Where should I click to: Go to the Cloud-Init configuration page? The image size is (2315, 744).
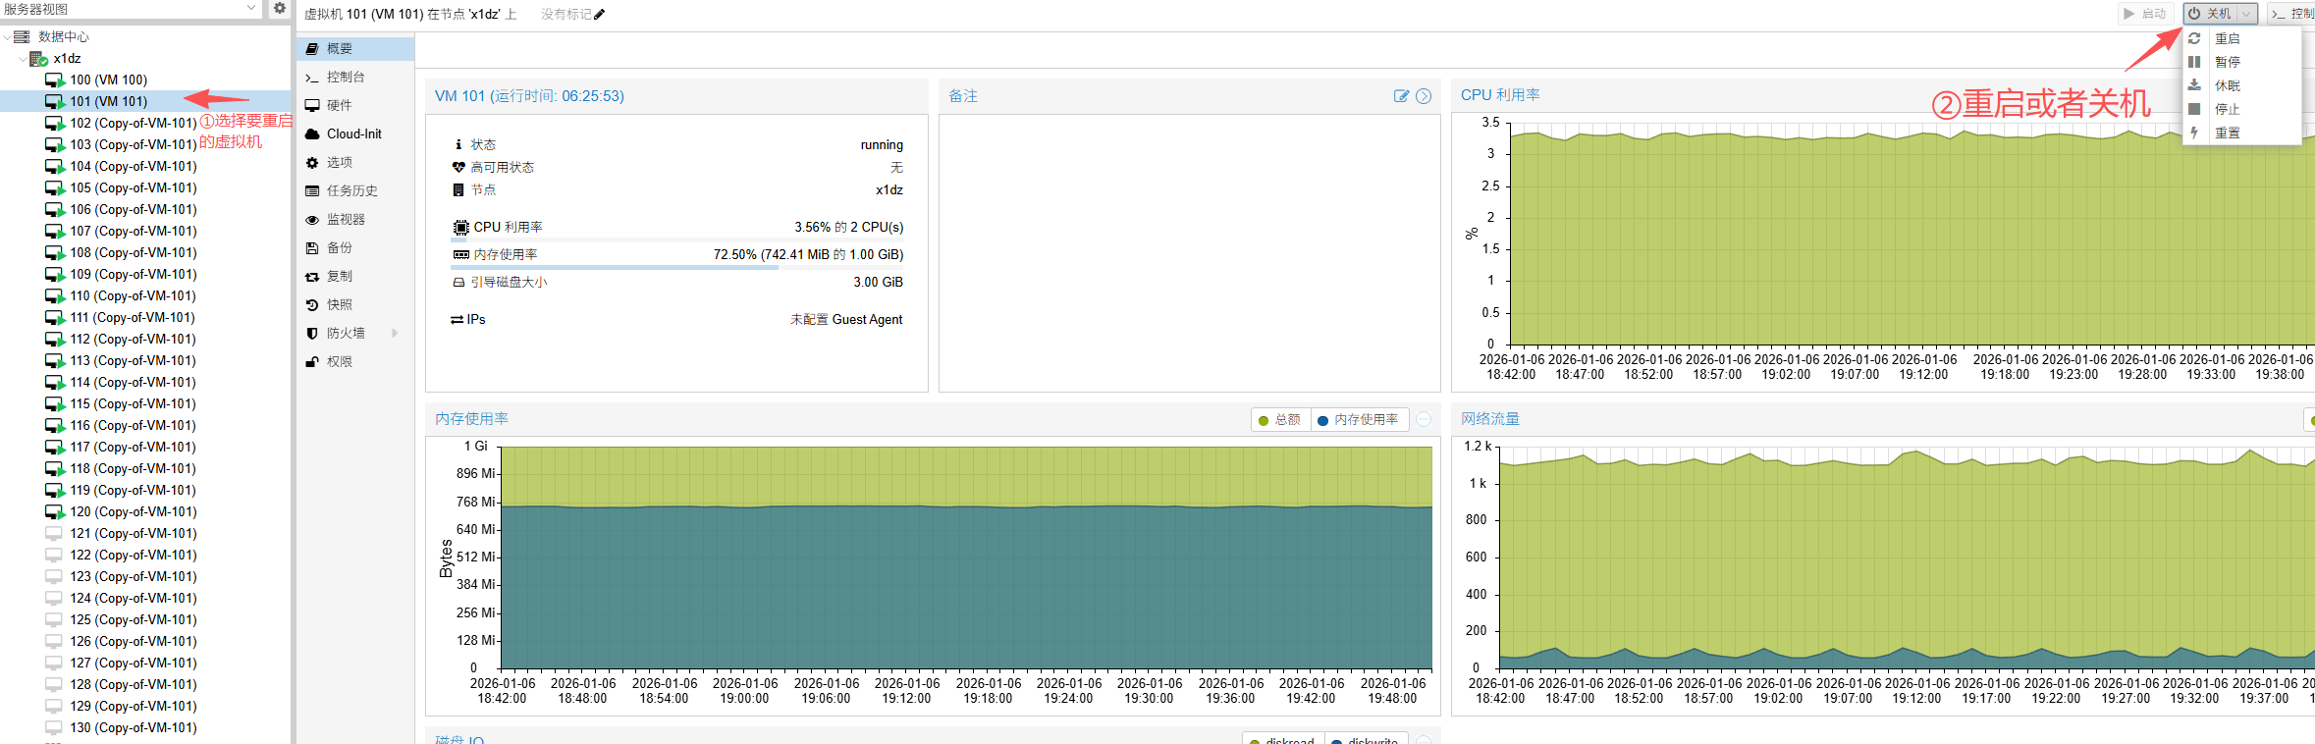(353, 133)
